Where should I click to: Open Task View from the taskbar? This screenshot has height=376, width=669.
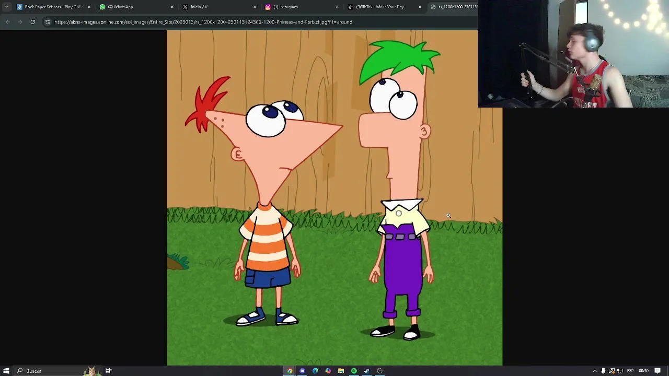tap(109, 371)
